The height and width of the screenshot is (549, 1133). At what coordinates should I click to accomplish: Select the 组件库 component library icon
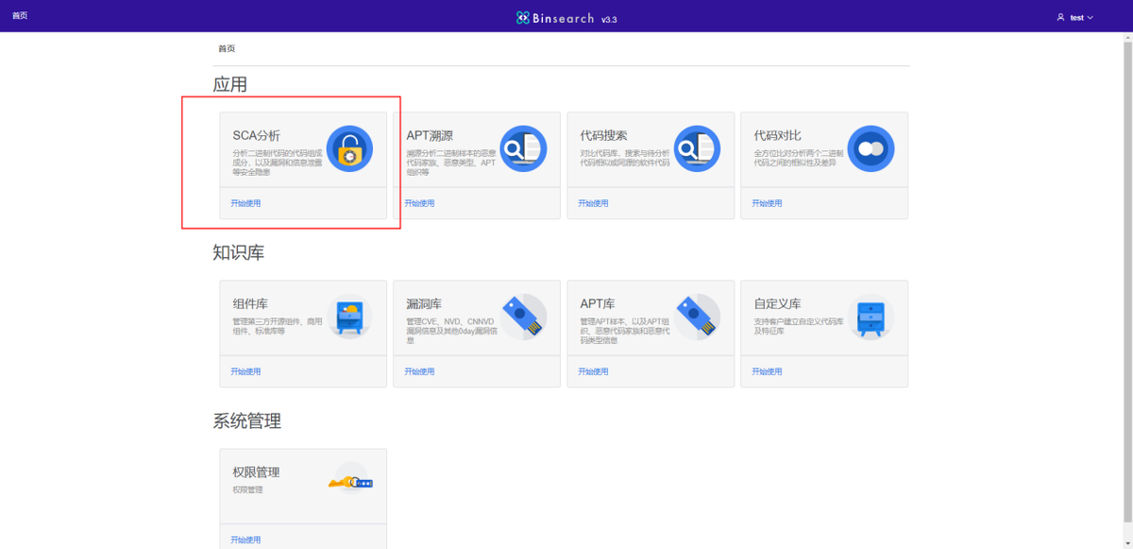coord(349,317)
